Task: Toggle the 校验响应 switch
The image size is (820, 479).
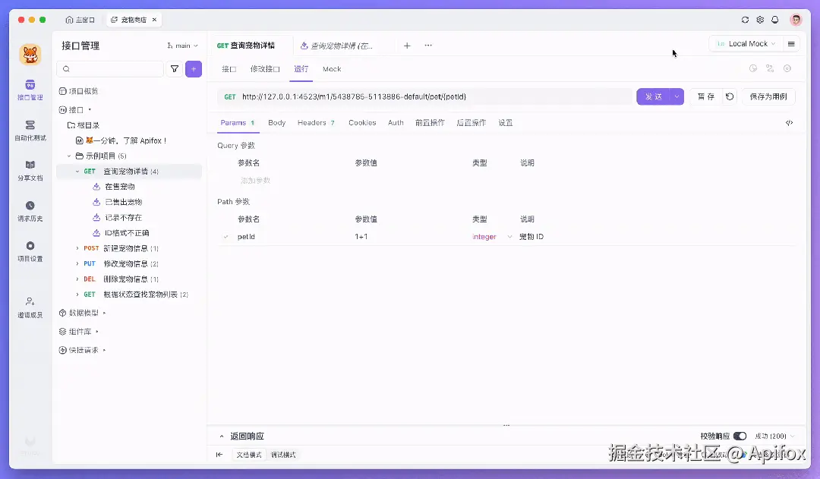Action: pos(740,436)
